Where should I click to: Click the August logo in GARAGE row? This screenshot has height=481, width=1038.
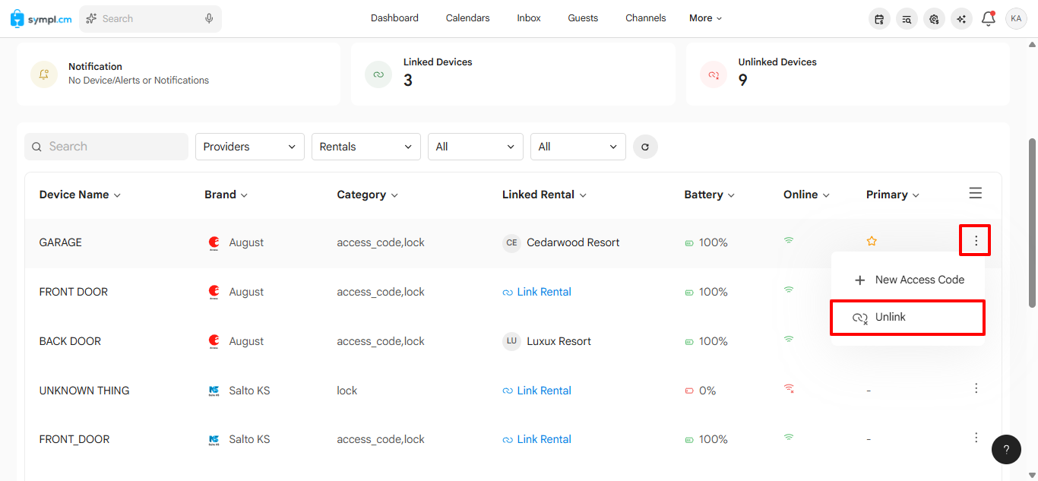[x=214, y=242]
